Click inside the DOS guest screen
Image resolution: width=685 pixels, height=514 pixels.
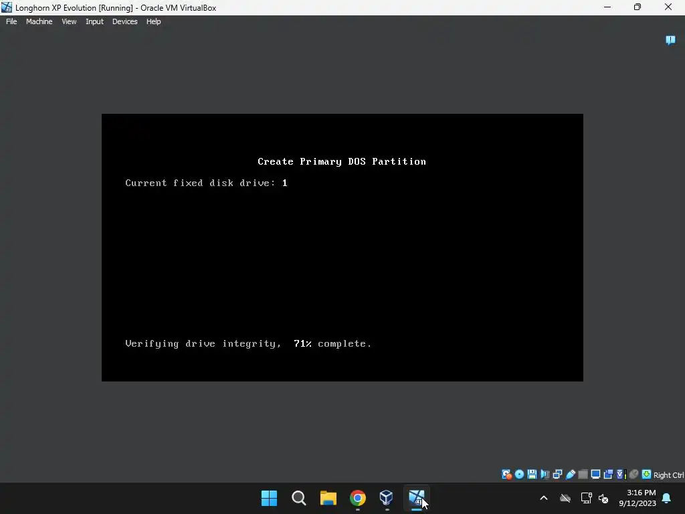(342, 248)
